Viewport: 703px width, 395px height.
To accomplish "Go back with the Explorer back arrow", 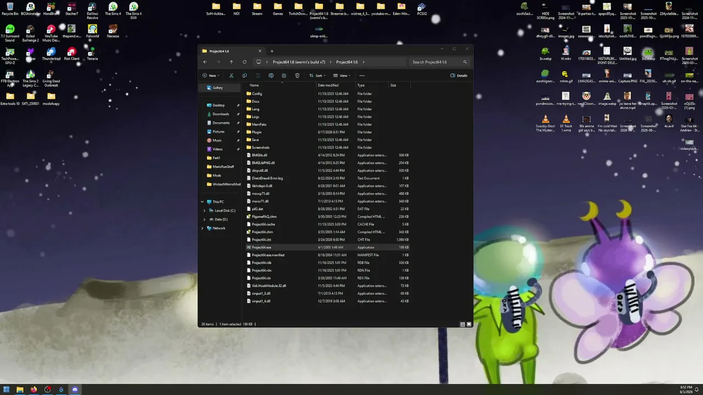I will [205, 62].
